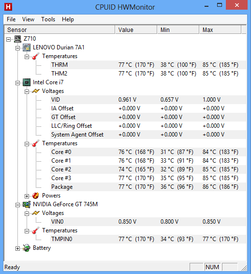
Task: Click the Intel Core i7 chip icon
Action: coord(27,82)
